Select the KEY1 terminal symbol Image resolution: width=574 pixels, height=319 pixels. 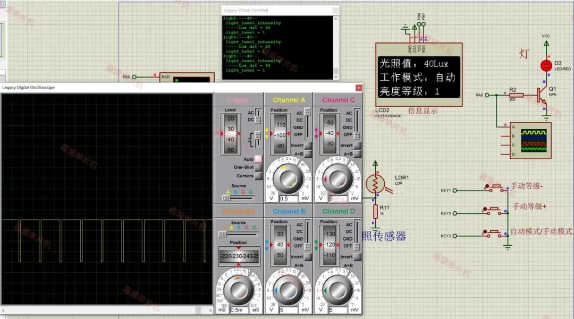click(x=454, y=191)
